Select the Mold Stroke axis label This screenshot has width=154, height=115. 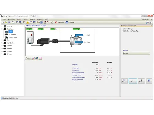click(x=10, y=43)
